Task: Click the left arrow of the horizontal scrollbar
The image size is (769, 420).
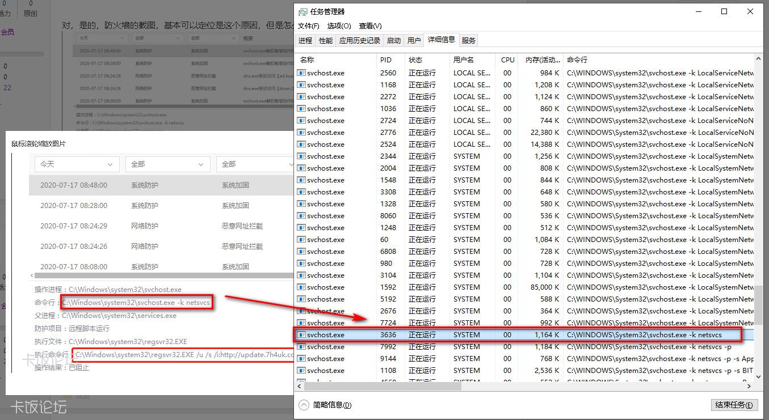Action: pyautogui.click(x=300, y=386)
